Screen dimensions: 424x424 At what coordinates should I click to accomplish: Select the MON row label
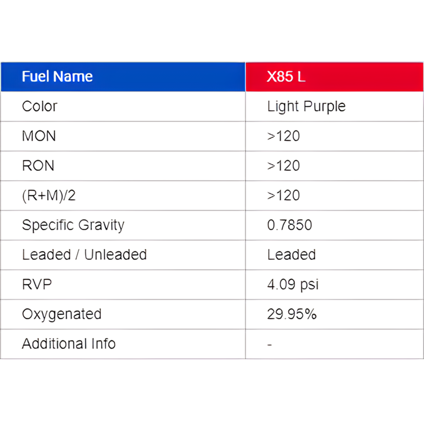coord(39,136)
